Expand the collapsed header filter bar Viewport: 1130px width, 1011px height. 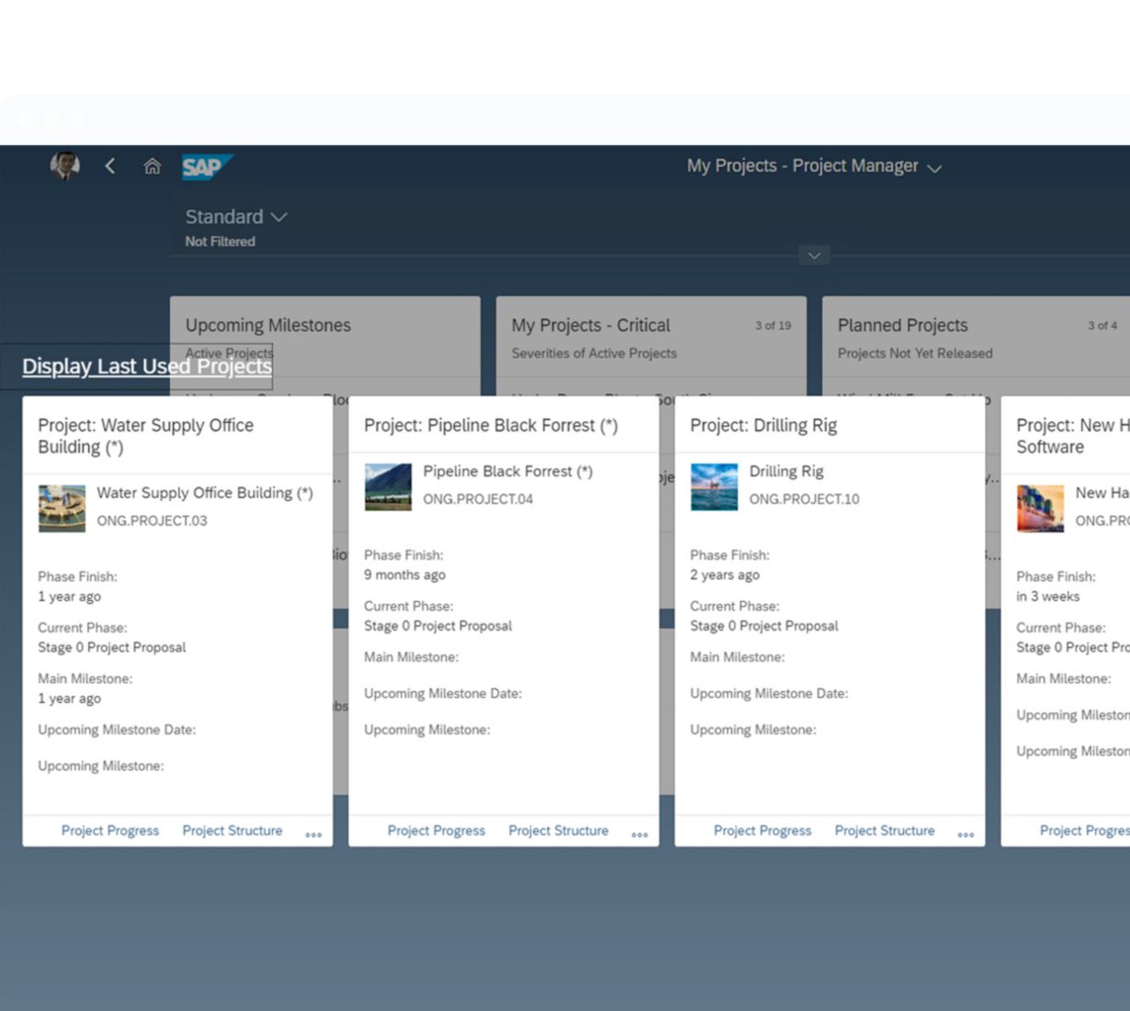[814, 256]
